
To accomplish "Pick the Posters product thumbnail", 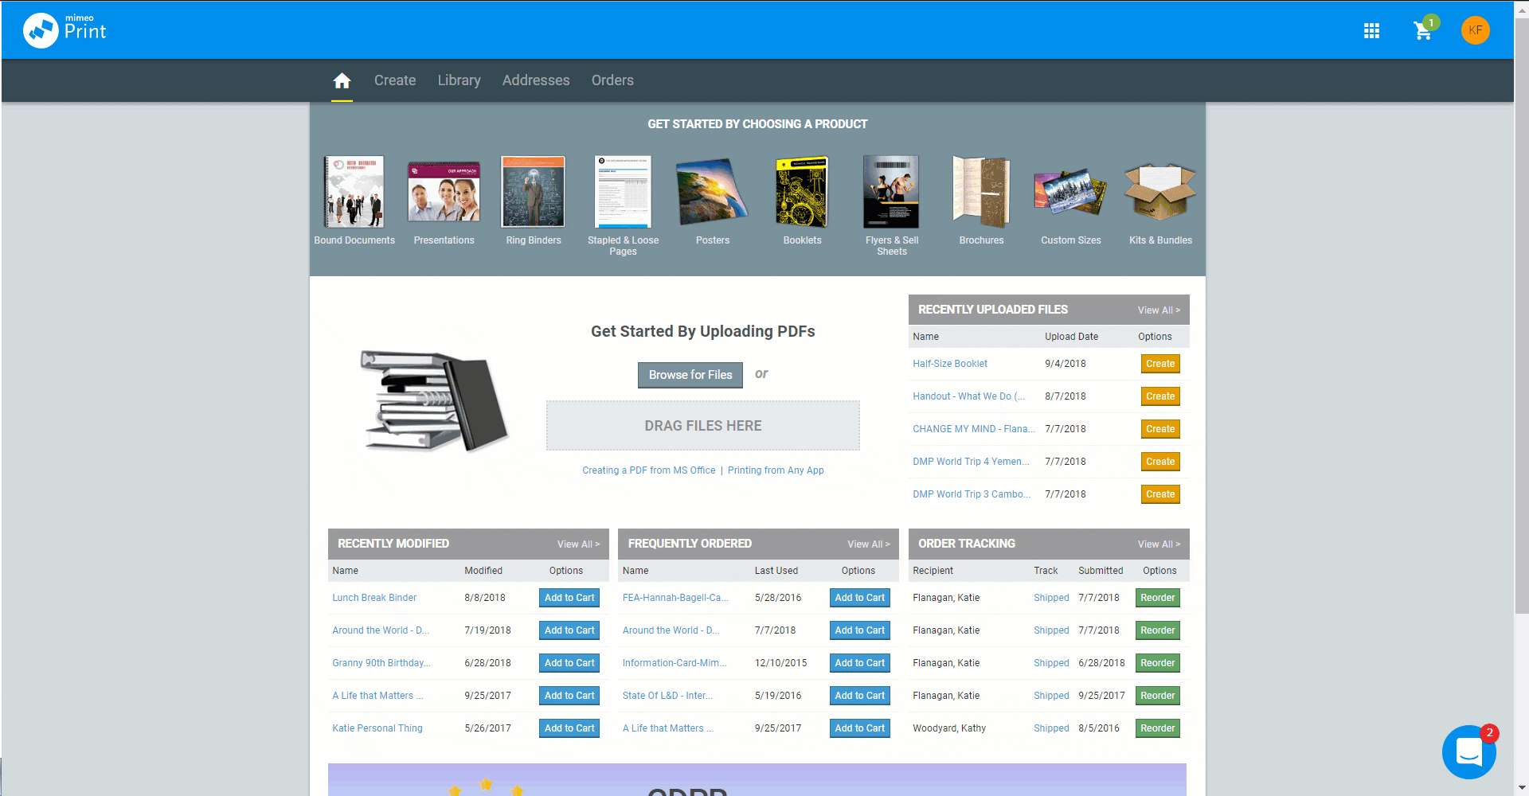I will coord(712,193).
